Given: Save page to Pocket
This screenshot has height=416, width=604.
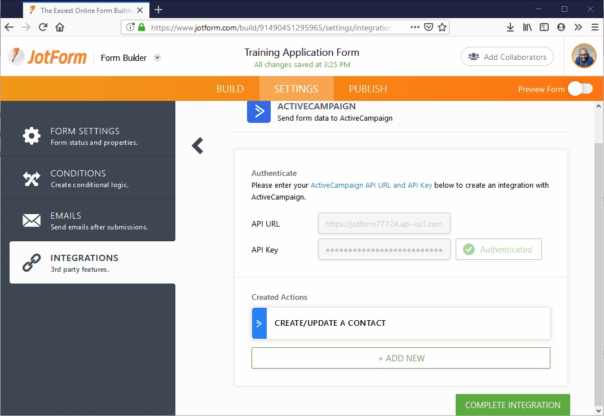Looking at the screenshot, I should coord(429,28).
